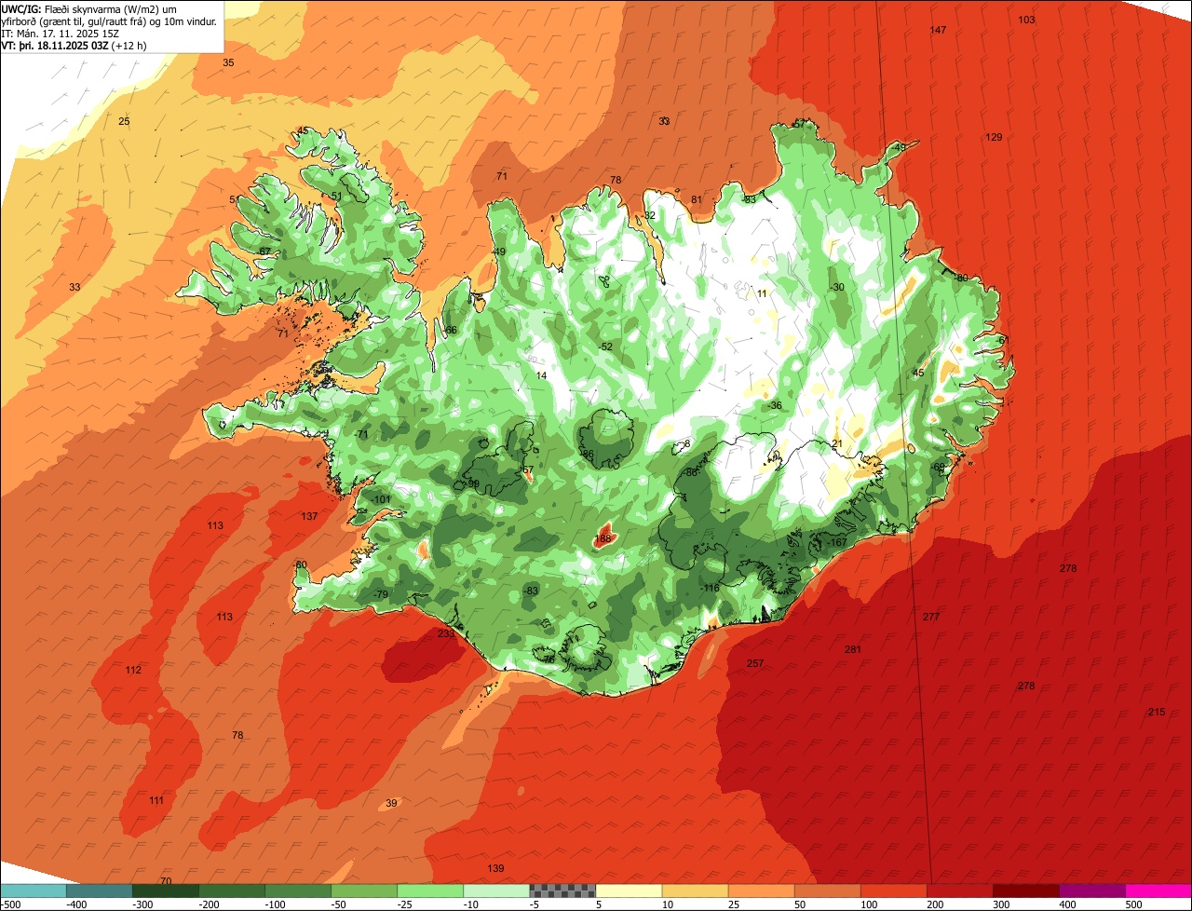Click the value -36 in the eastern highlands

point(775,405)
